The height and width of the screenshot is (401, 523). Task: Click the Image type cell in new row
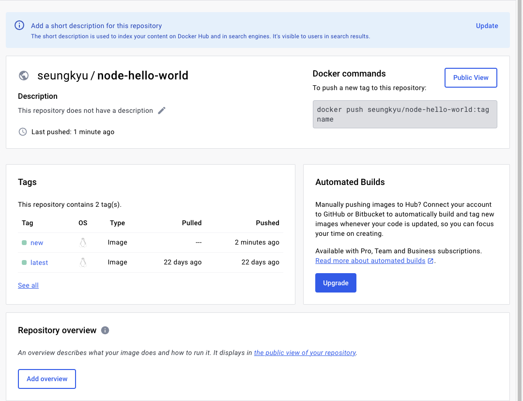[x=117, y=242]
